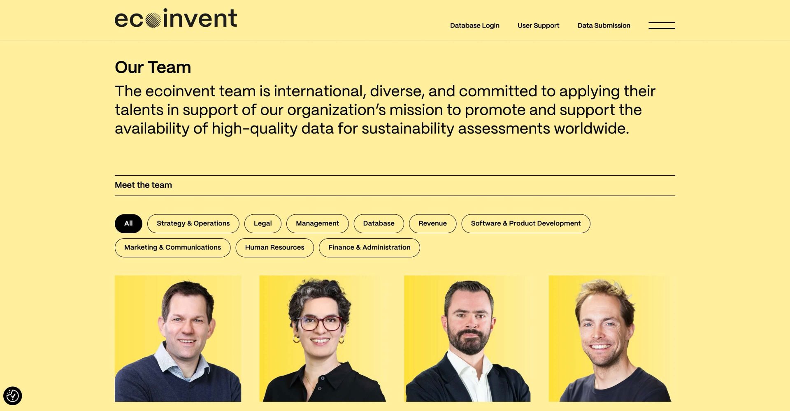Filter team by Strategy & Operations

tap(193, 223)
